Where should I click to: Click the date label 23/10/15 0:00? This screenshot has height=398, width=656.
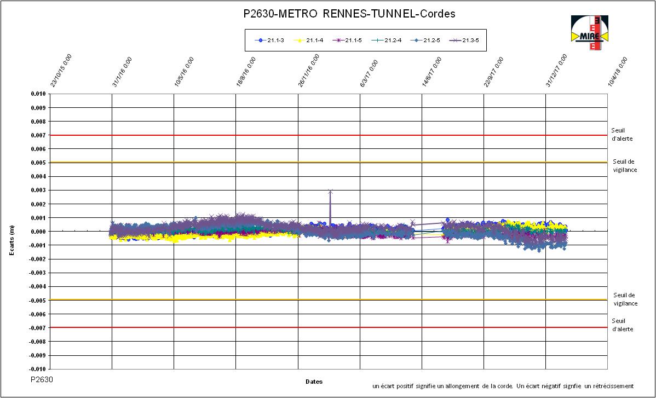pos(61,71)
